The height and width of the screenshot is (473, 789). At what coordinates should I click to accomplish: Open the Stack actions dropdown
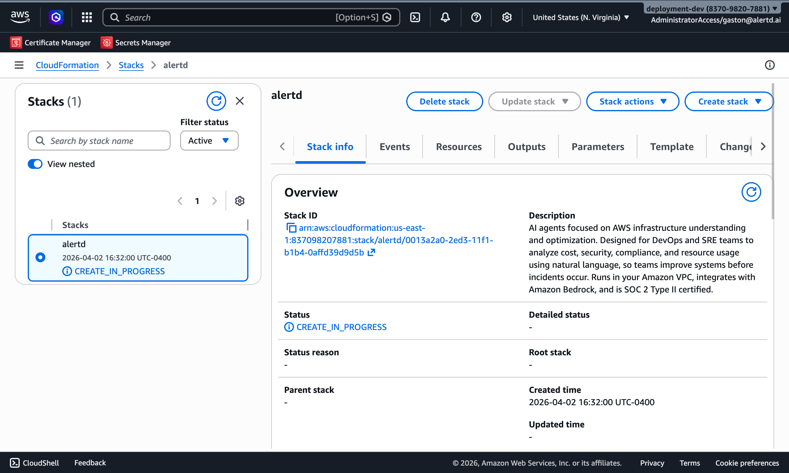point(632,101)
